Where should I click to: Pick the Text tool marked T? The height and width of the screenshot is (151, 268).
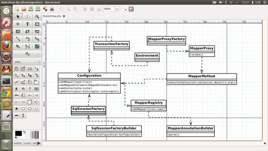tap(27, 24)
